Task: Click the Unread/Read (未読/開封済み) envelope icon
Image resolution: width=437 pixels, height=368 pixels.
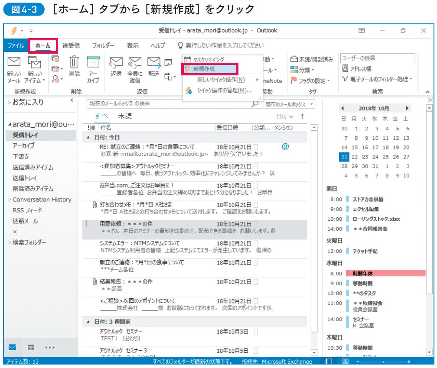Action: [294, 59]
